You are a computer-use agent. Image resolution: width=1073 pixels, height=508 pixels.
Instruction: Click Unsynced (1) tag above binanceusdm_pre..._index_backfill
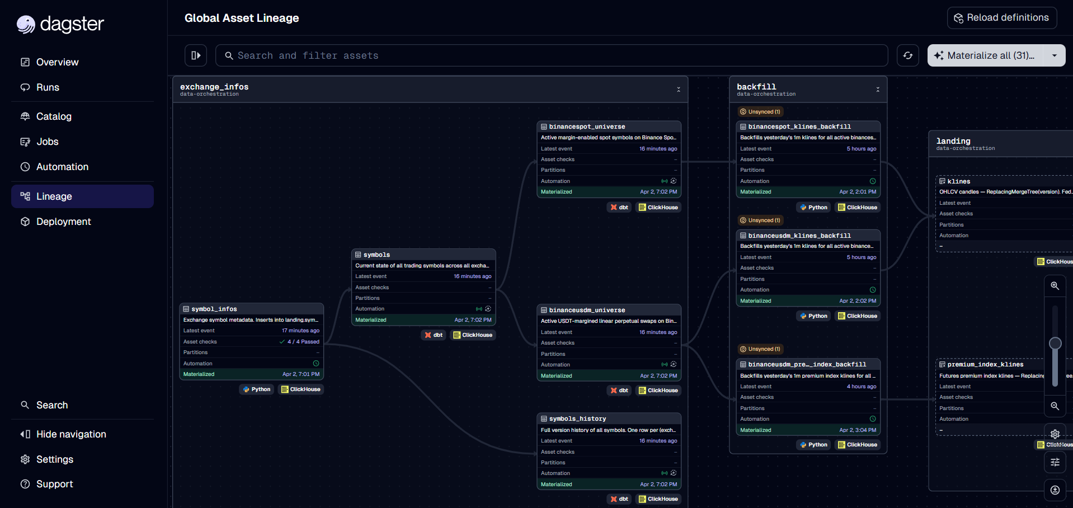(760, 349)
